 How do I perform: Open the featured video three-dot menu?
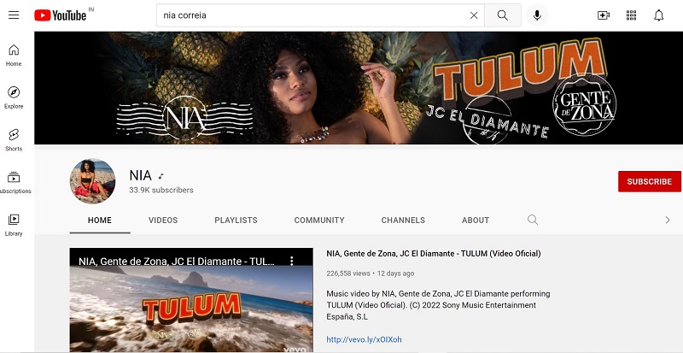292,261
